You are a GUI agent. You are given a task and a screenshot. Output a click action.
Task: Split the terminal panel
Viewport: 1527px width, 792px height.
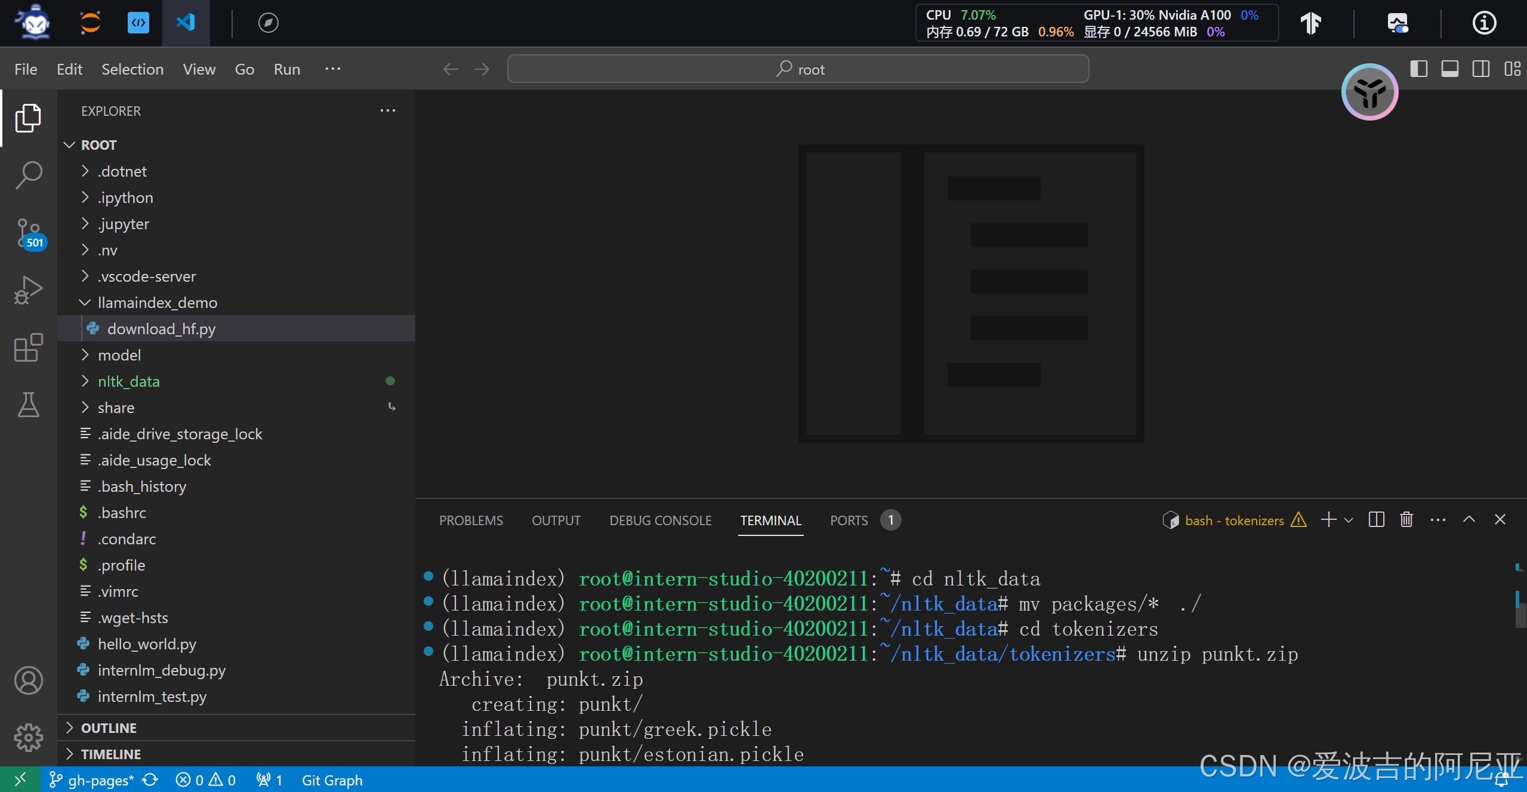[1377, 520]
